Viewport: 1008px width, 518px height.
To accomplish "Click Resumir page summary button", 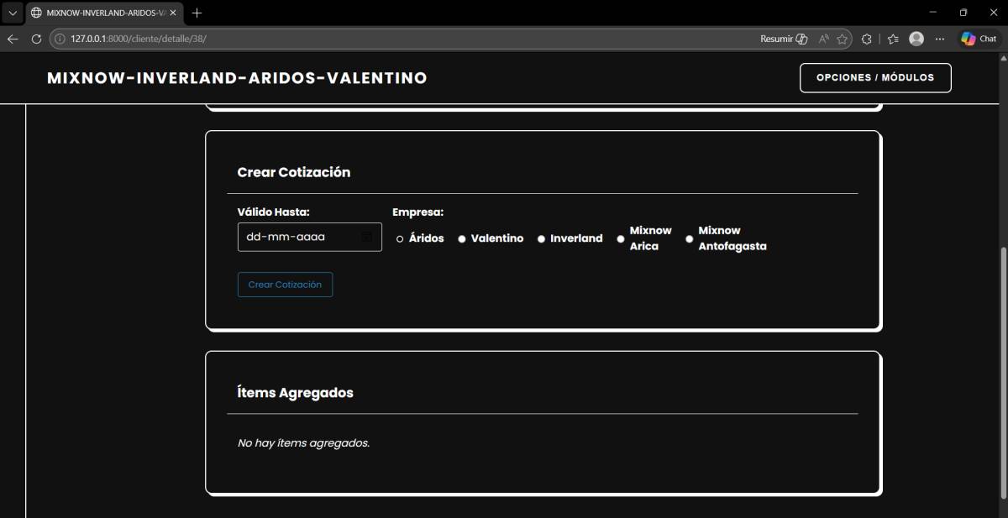I will click(x=784, y=39).
